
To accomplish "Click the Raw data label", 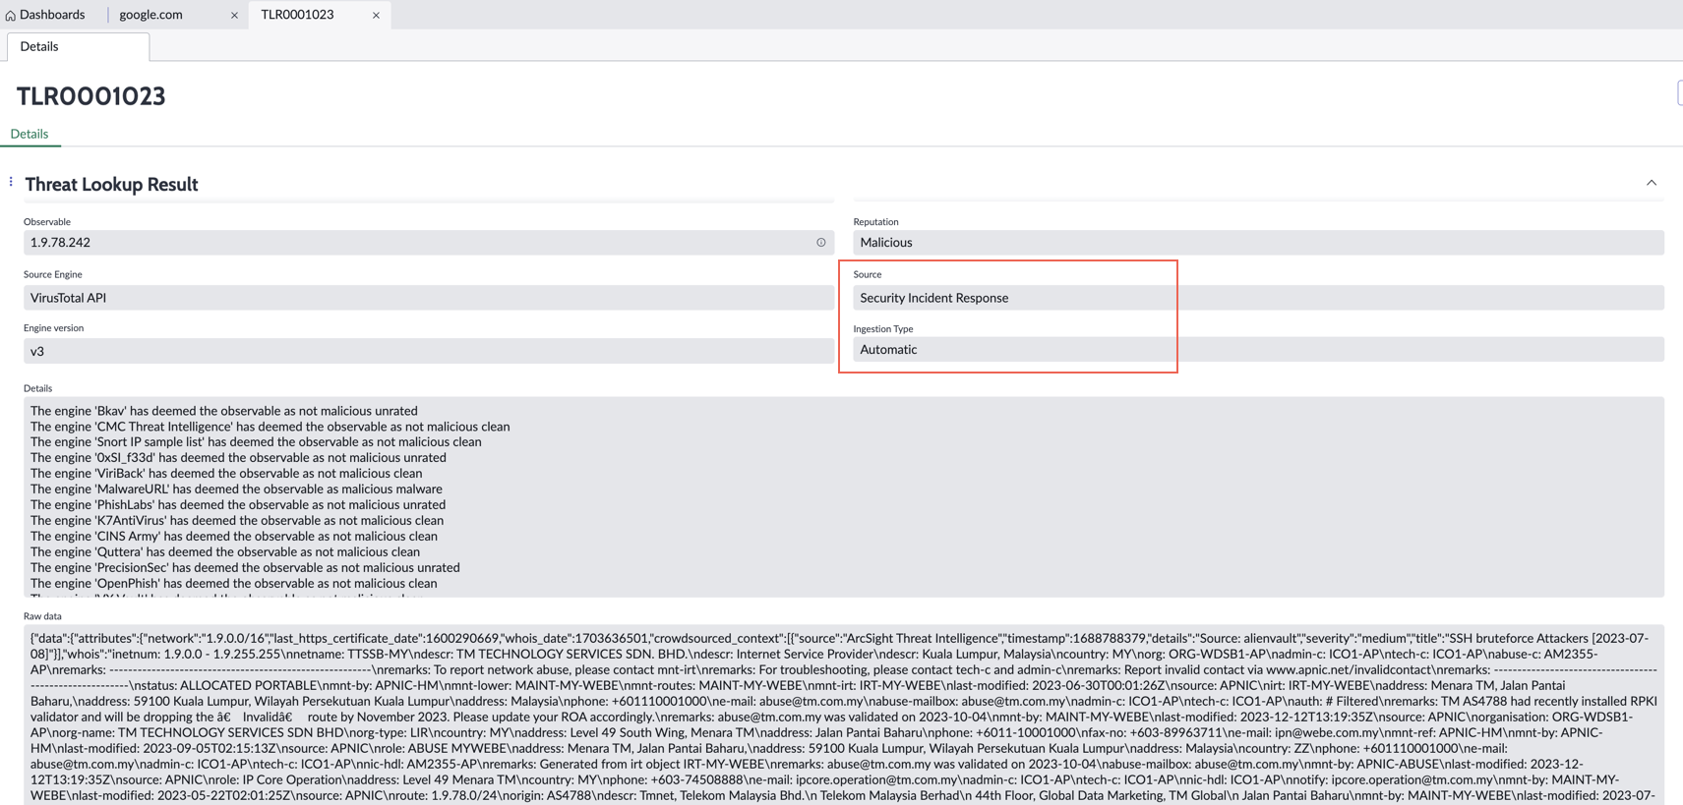I will [42, 616].
